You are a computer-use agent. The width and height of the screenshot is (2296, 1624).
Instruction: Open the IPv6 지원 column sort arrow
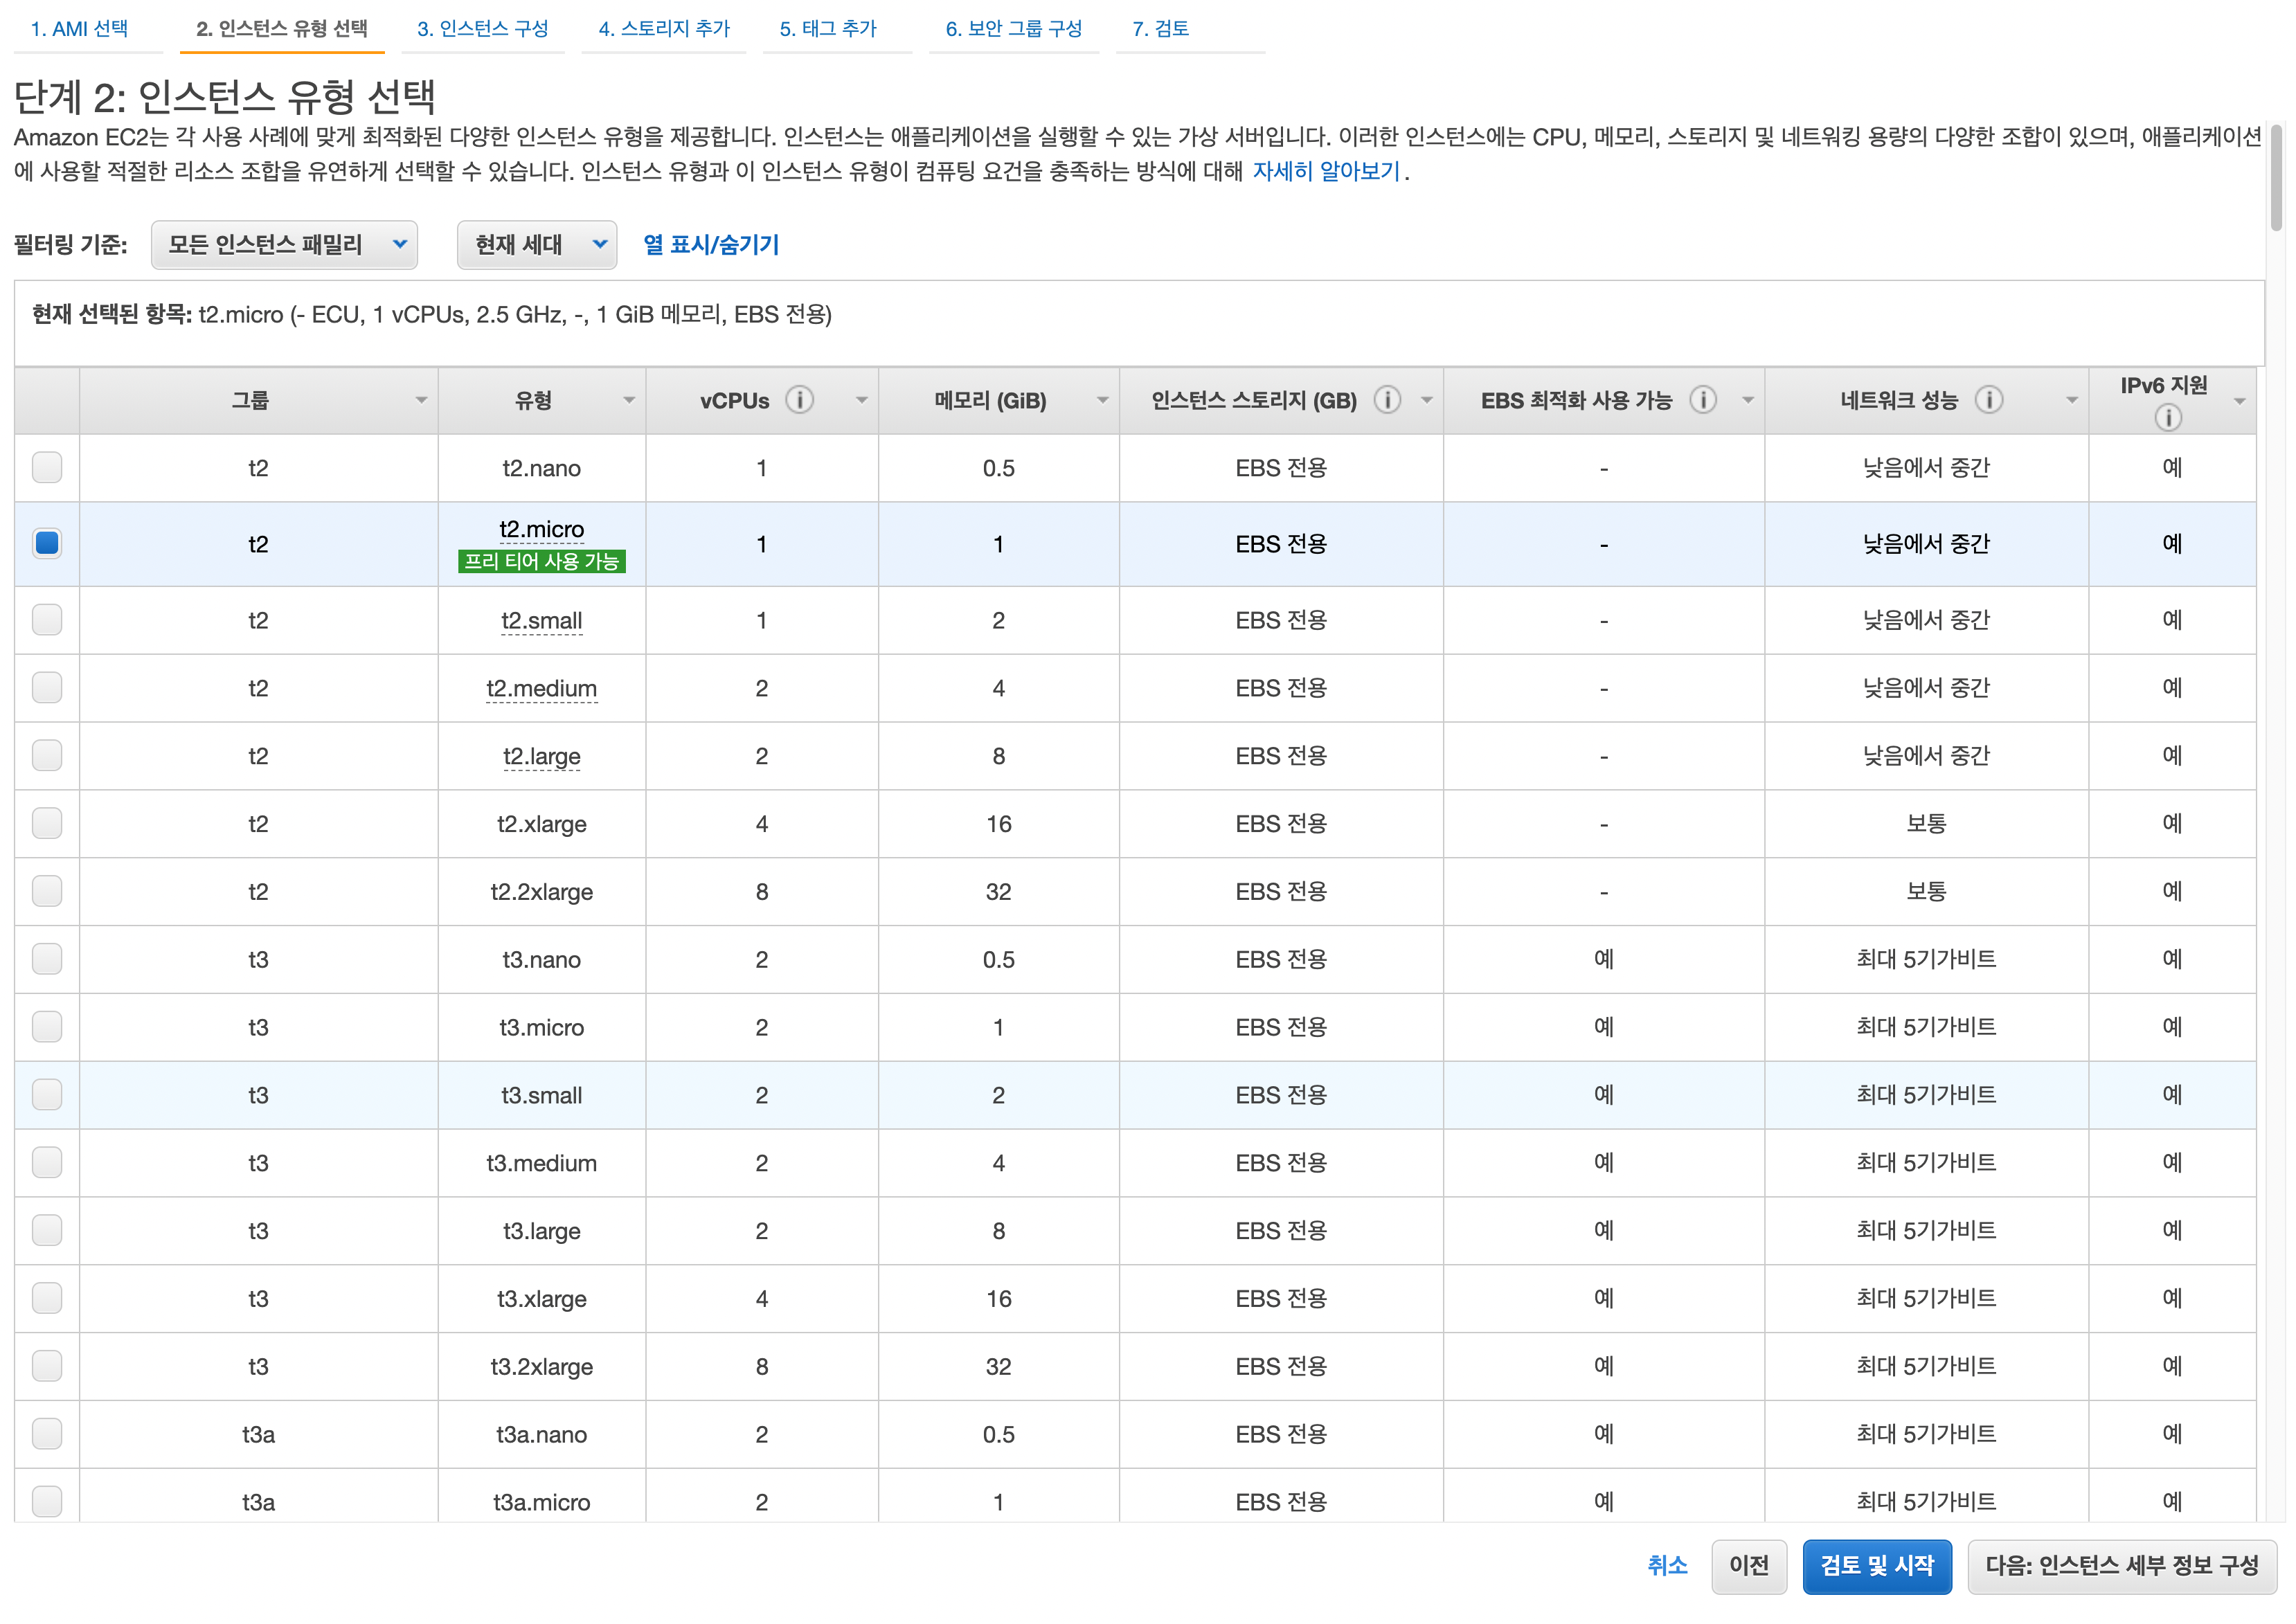2240,401
